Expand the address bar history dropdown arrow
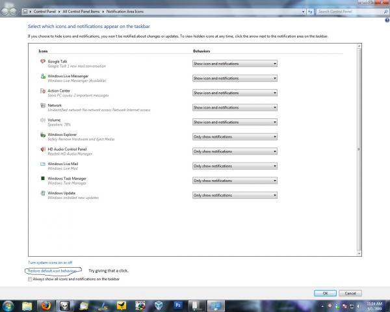The image size is (390, 312). [x=303, y=12]
